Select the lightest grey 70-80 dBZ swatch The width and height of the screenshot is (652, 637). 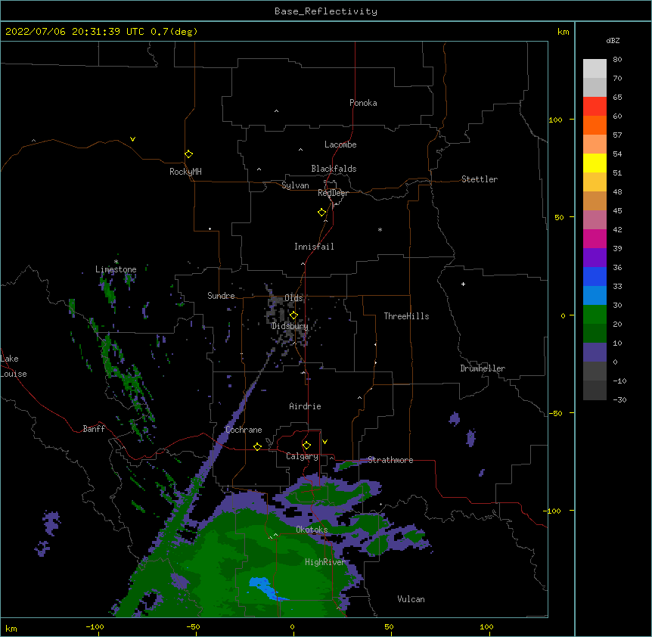point(595,68)
